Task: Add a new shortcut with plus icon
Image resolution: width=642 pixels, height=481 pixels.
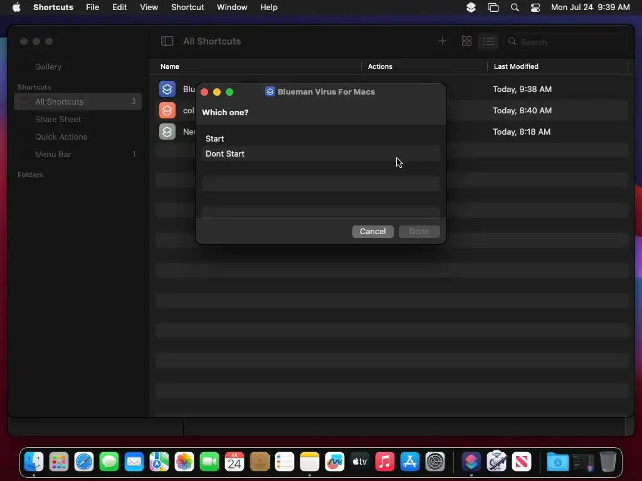Action: pyautogui.click(x=442, y=41)
